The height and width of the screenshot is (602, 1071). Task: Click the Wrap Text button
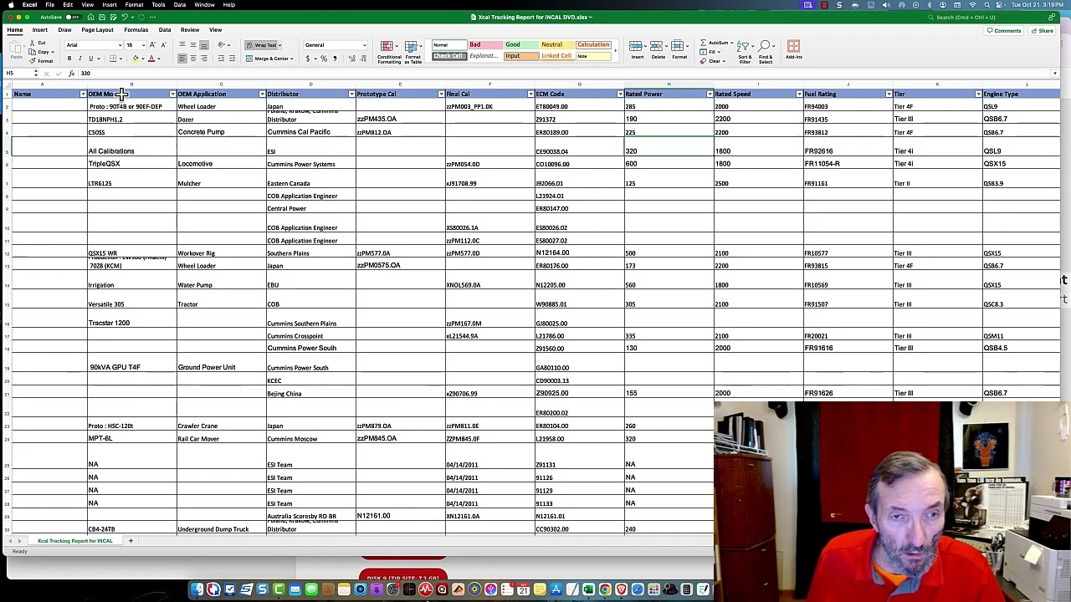coord(263,45)
